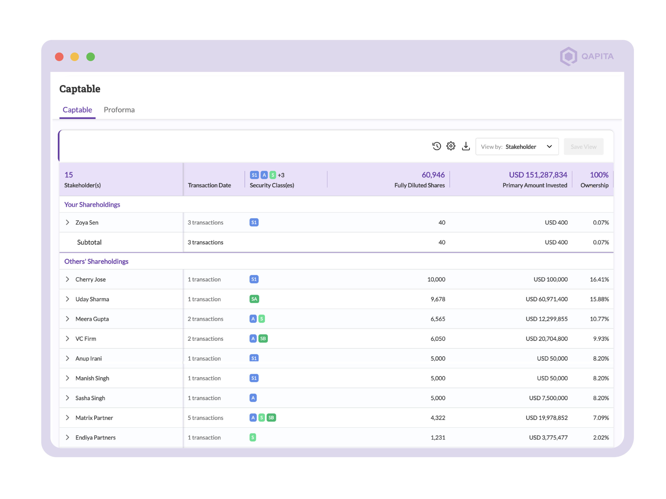Click the Save View button
Viewport: 666px width, 499px height.
[x=584, y=147]
